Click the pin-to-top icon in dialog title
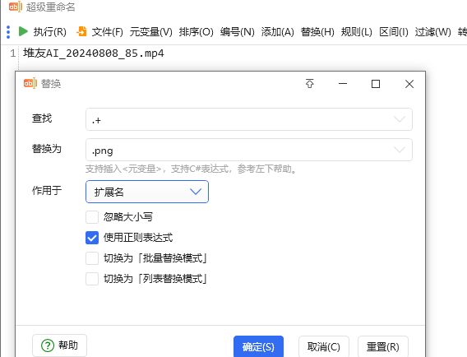Image resolution: width=467 pixels, height=357 pixels. point(310,84)
